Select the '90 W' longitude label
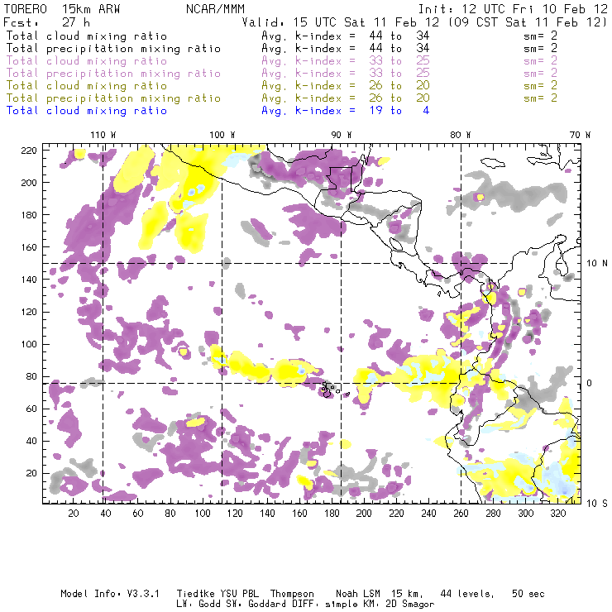 (342, 135)
